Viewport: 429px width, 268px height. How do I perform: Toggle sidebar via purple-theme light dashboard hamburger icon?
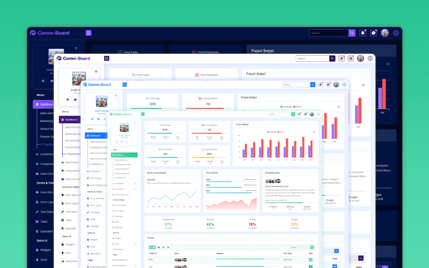107,58
